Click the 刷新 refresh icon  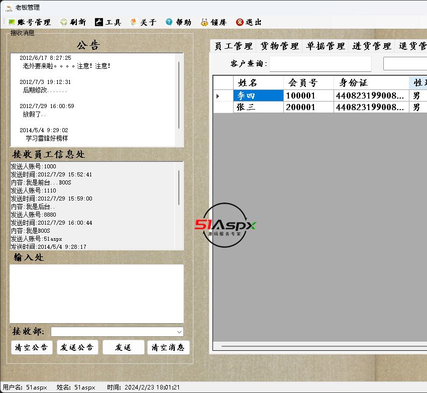coord(64,22)
